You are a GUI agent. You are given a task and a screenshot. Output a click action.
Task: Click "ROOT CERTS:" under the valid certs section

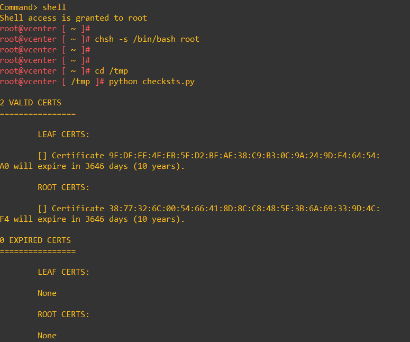click(63, 187)
